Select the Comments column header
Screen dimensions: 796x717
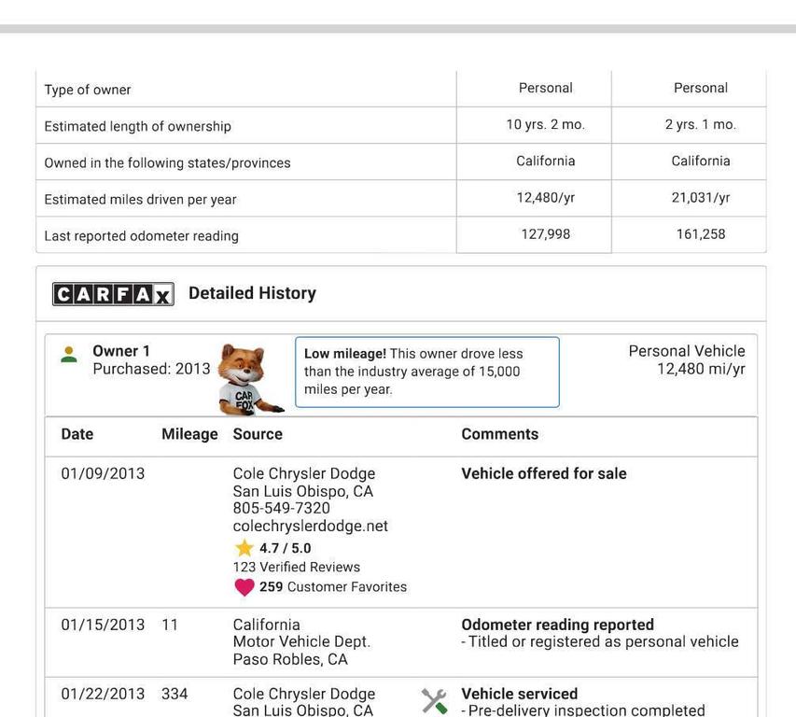(499, 434)
